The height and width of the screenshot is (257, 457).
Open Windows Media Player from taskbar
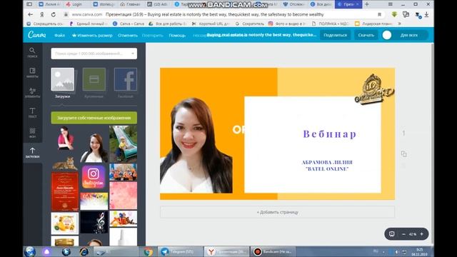point(66,251)
